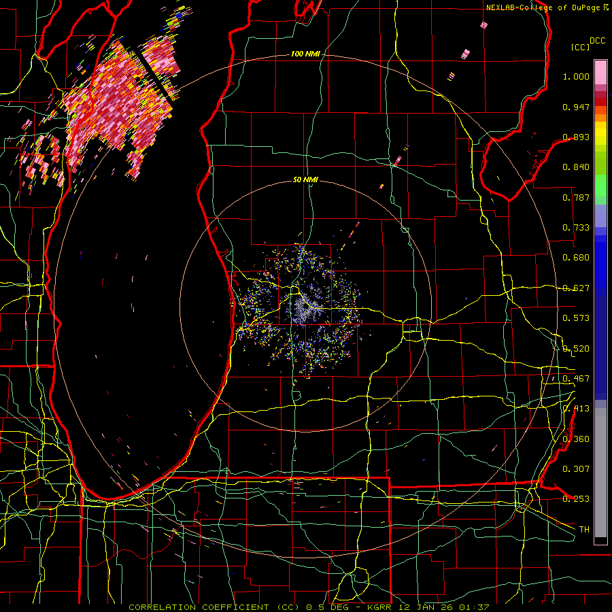This screenshot has height=612, width=612.
Task: Click the TH threshold label
Action: [x=584, y=530]
